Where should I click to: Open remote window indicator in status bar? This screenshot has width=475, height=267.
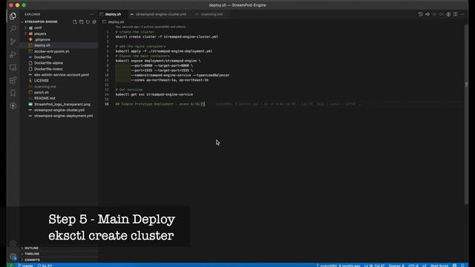(11, 266)
